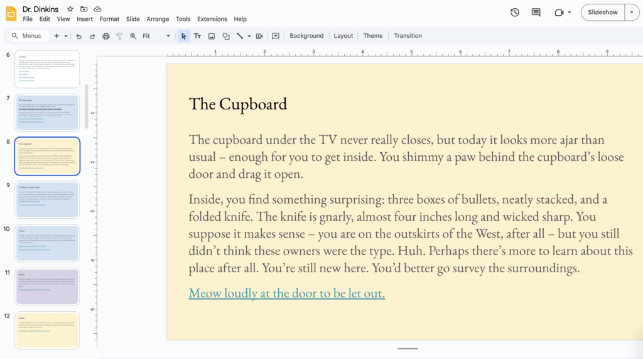The image size is (643, 359).
Task: Open the comments panel icon
Action: coord(536,13)
